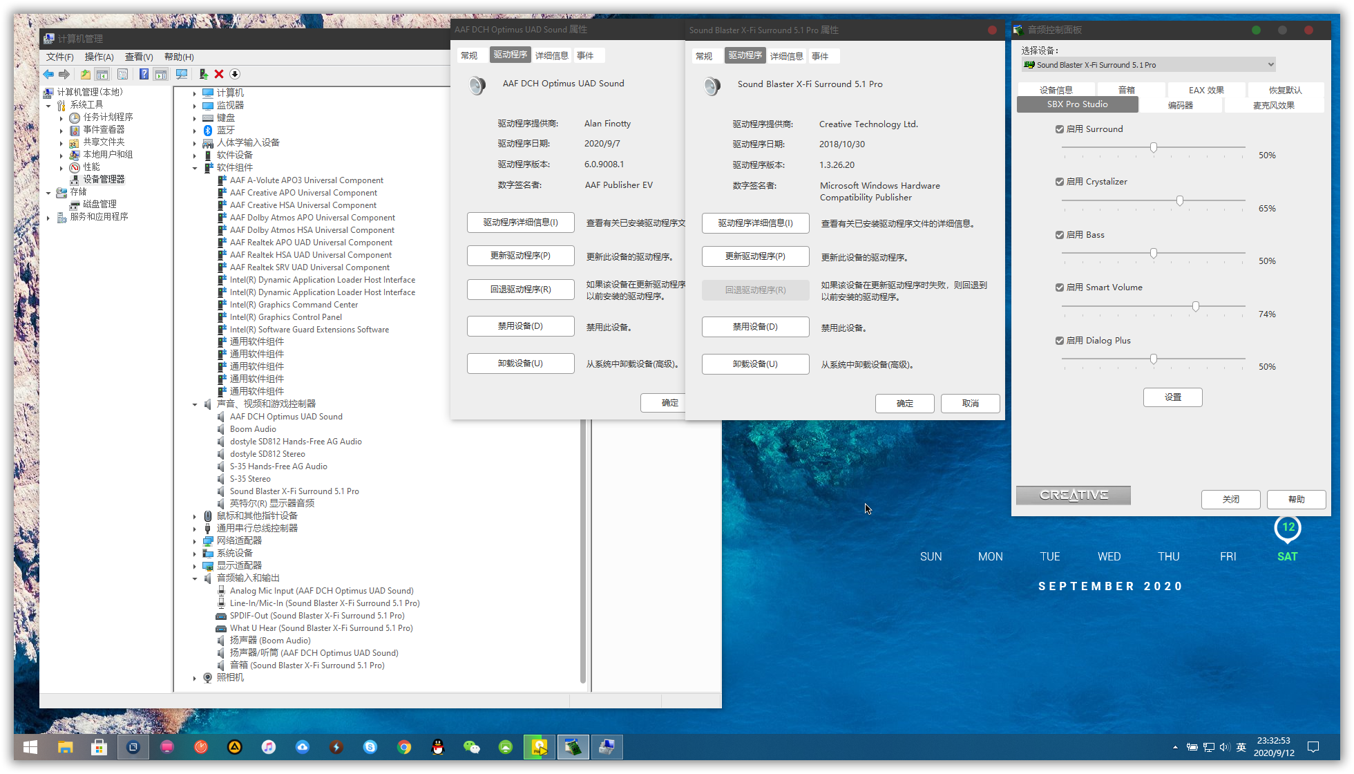Open Skype from the taskbar
1354x774 pixels.
tap(370, 747)
